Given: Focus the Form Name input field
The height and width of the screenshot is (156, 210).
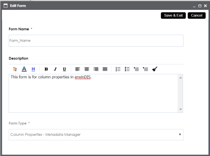Looking at the screenshot, I should point(96,40).
